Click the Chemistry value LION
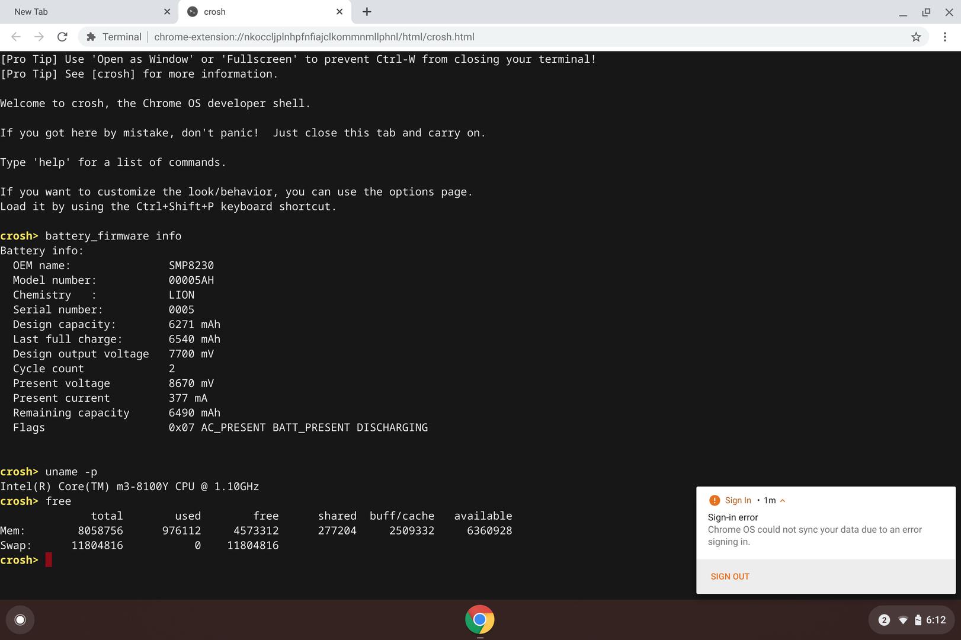Screen dimensions: 961x640 point(181,295)
